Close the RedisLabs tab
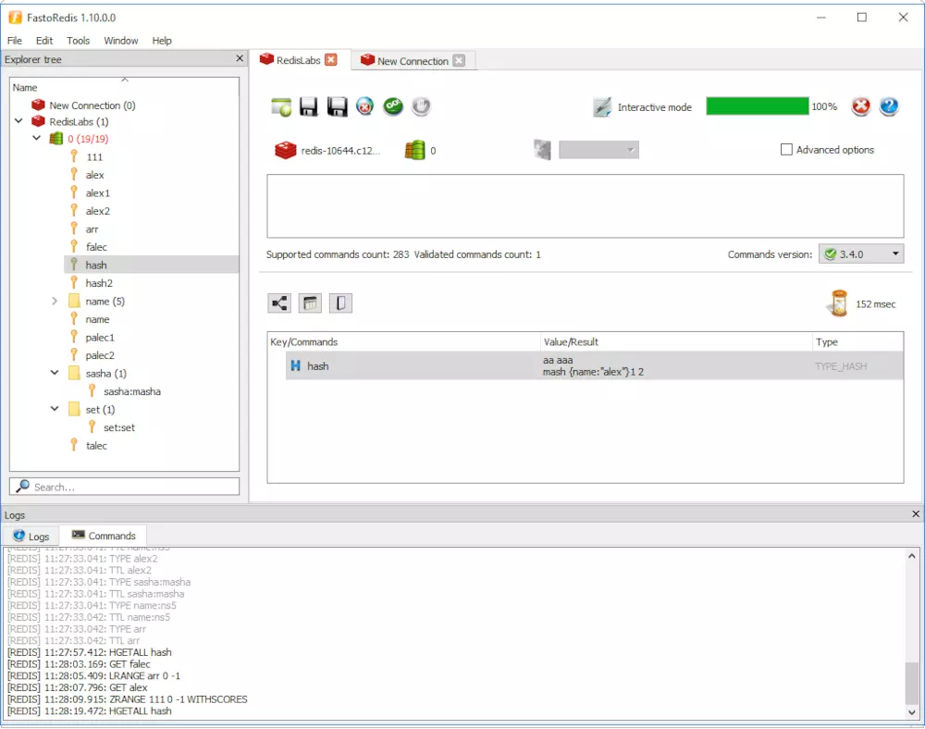The width and height of the screenshot is (925, 729). coord(331,59)
